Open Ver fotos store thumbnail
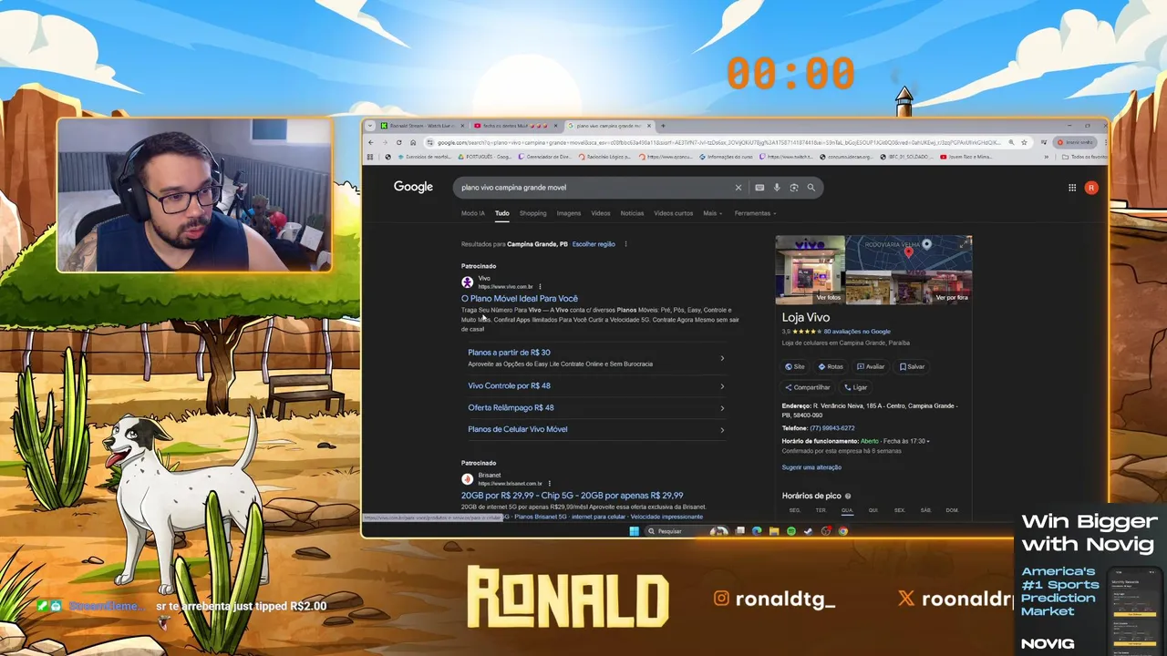Image resolution: width=1167 pixels, height=656 pixels. (810, 270)
